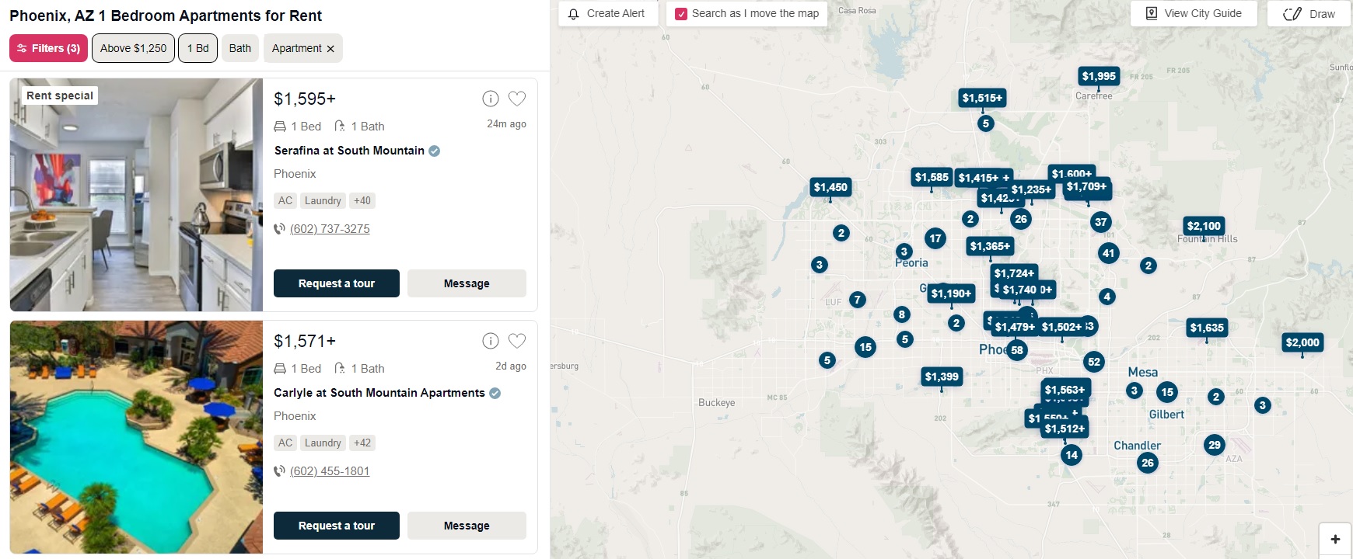Select the $1,724+ map pin
Image resolution: width=1353 pixels, height=559 pixels.
[x=1014, y=273]
